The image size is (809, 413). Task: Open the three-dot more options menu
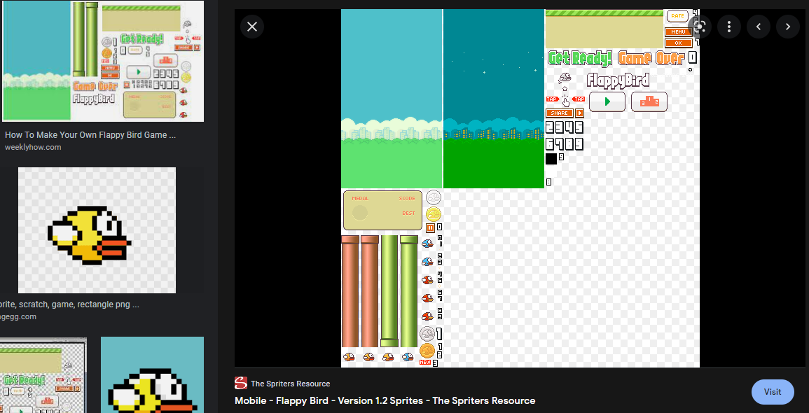pos(729,27)
